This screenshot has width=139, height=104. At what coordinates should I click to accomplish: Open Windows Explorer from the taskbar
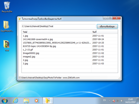[x=26, y=101]
